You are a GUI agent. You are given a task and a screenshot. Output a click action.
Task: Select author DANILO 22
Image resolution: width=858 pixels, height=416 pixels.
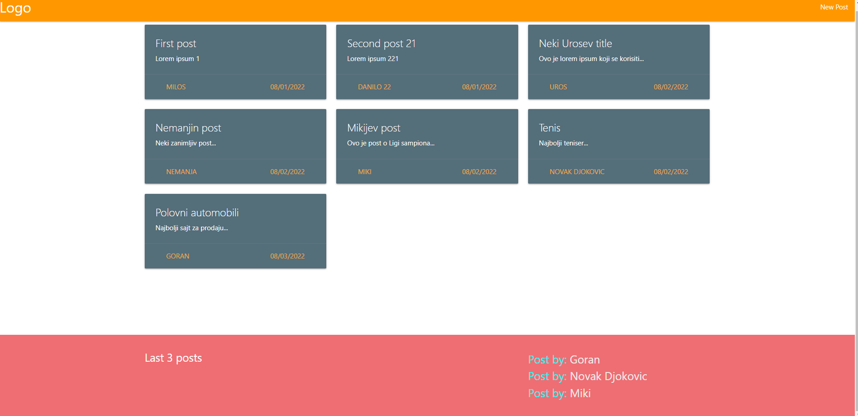point(375,87)
